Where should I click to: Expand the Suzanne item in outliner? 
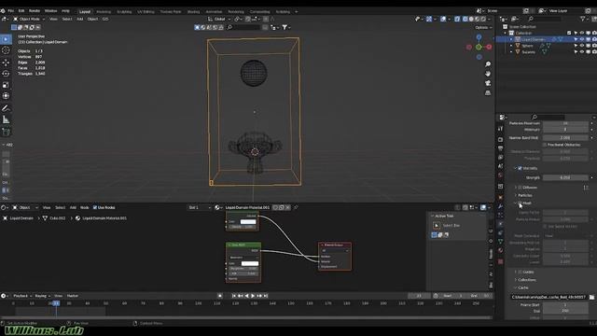[511, 52]
